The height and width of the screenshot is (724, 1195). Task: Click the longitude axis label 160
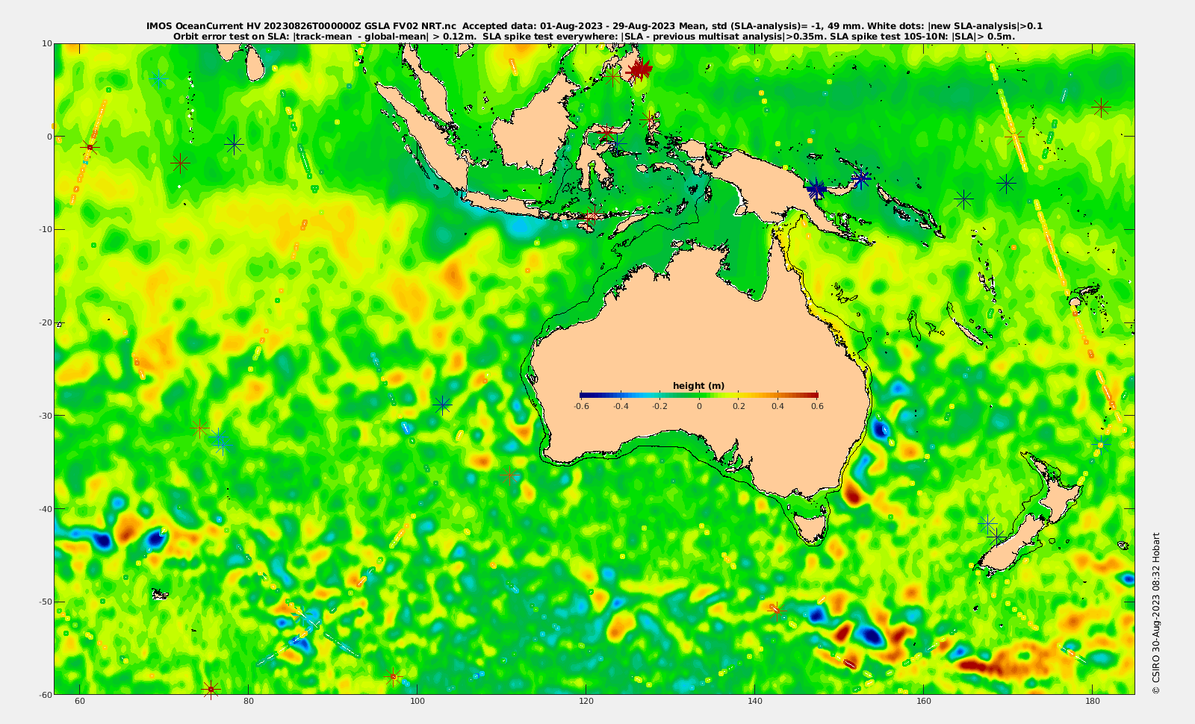[924, 702]
